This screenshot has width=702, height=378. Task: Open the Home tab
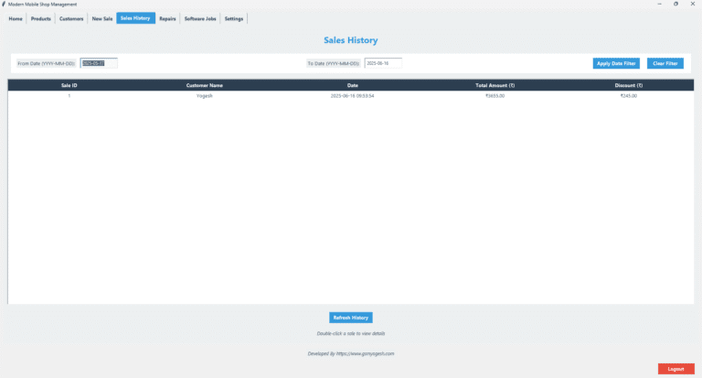[x=16, y=18]
